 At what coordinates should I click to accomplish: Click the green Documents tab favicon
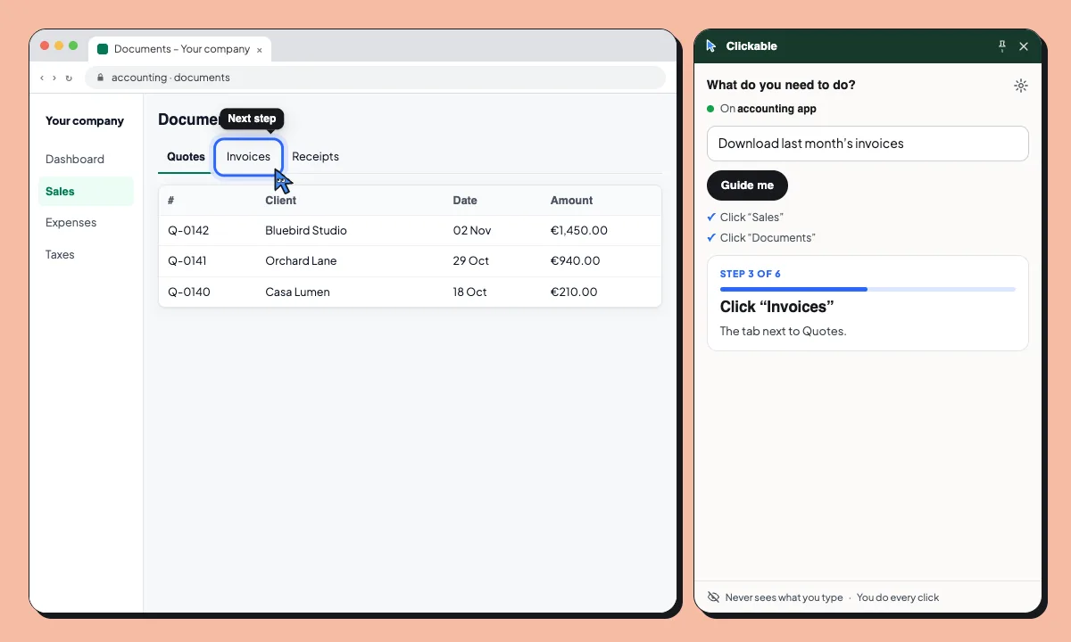(x=103, y=49)
